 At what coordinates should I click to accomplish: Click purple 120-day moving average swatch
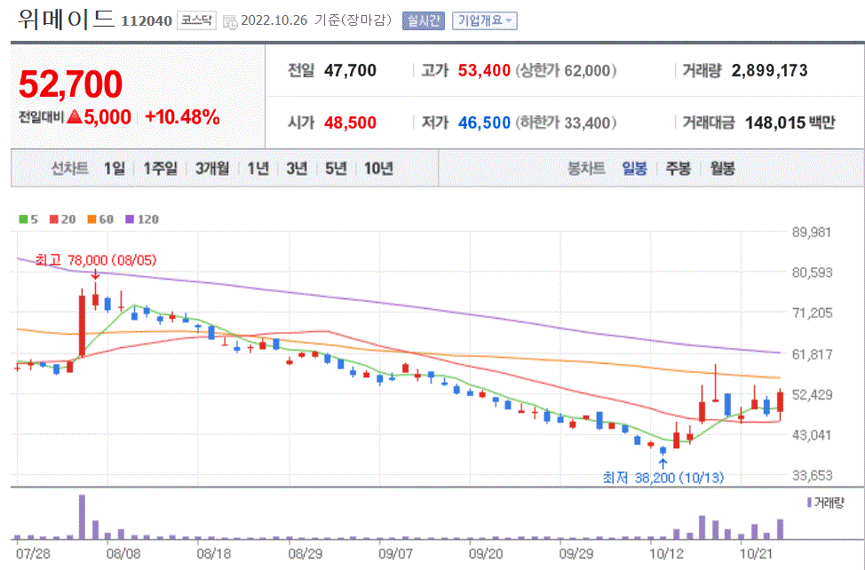[130, 219]
